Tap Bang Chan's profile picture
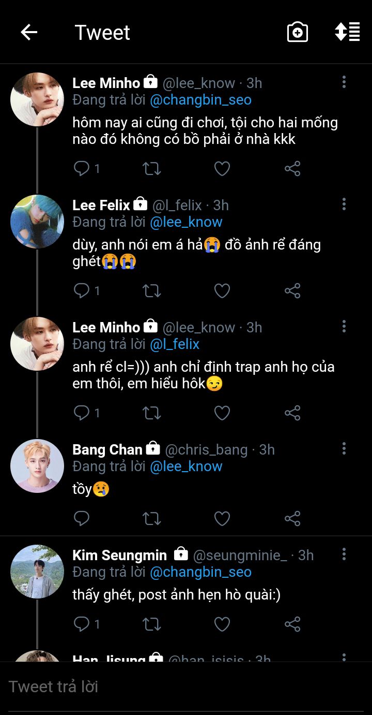 click(x=37, y=466)
